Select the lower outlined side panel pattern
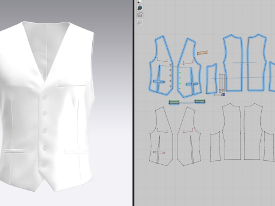 215,147
